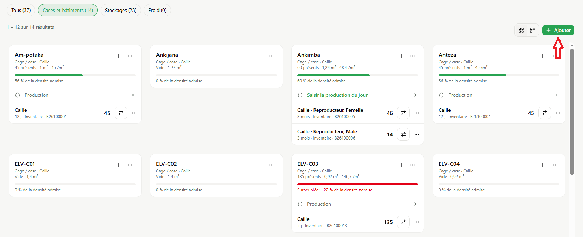Click the plus icon on ELV-C01 card

(x=119, y=165)
